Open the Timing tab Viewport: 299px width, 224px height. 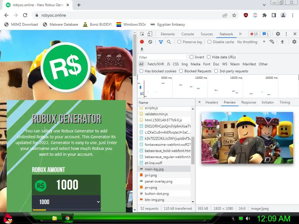point(285,102)
